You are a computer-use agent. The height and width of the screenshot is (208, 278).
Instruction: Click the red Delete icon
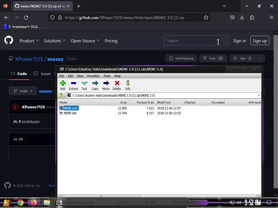point(117,85)
